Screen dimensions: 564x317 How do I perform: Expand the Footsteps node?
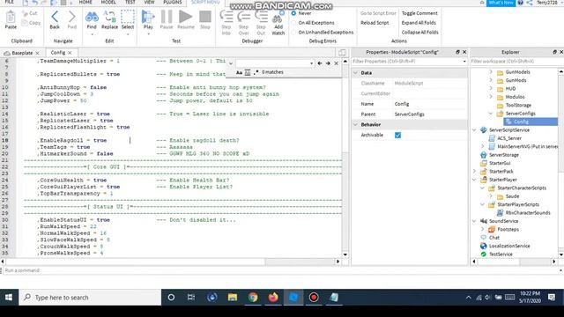[482, 229]
